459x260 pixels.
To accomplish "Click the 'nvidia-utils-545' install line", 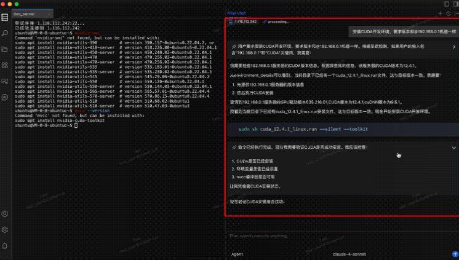I will point(112,77).
